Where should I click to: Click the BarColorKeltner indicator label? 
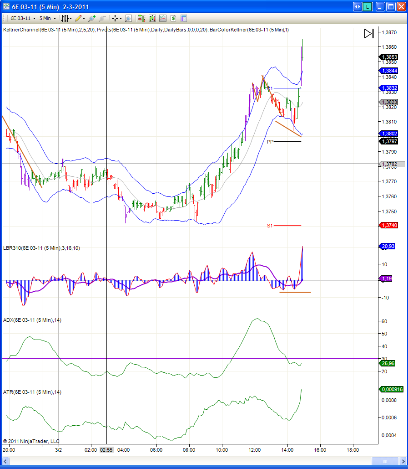click(249, 30)
